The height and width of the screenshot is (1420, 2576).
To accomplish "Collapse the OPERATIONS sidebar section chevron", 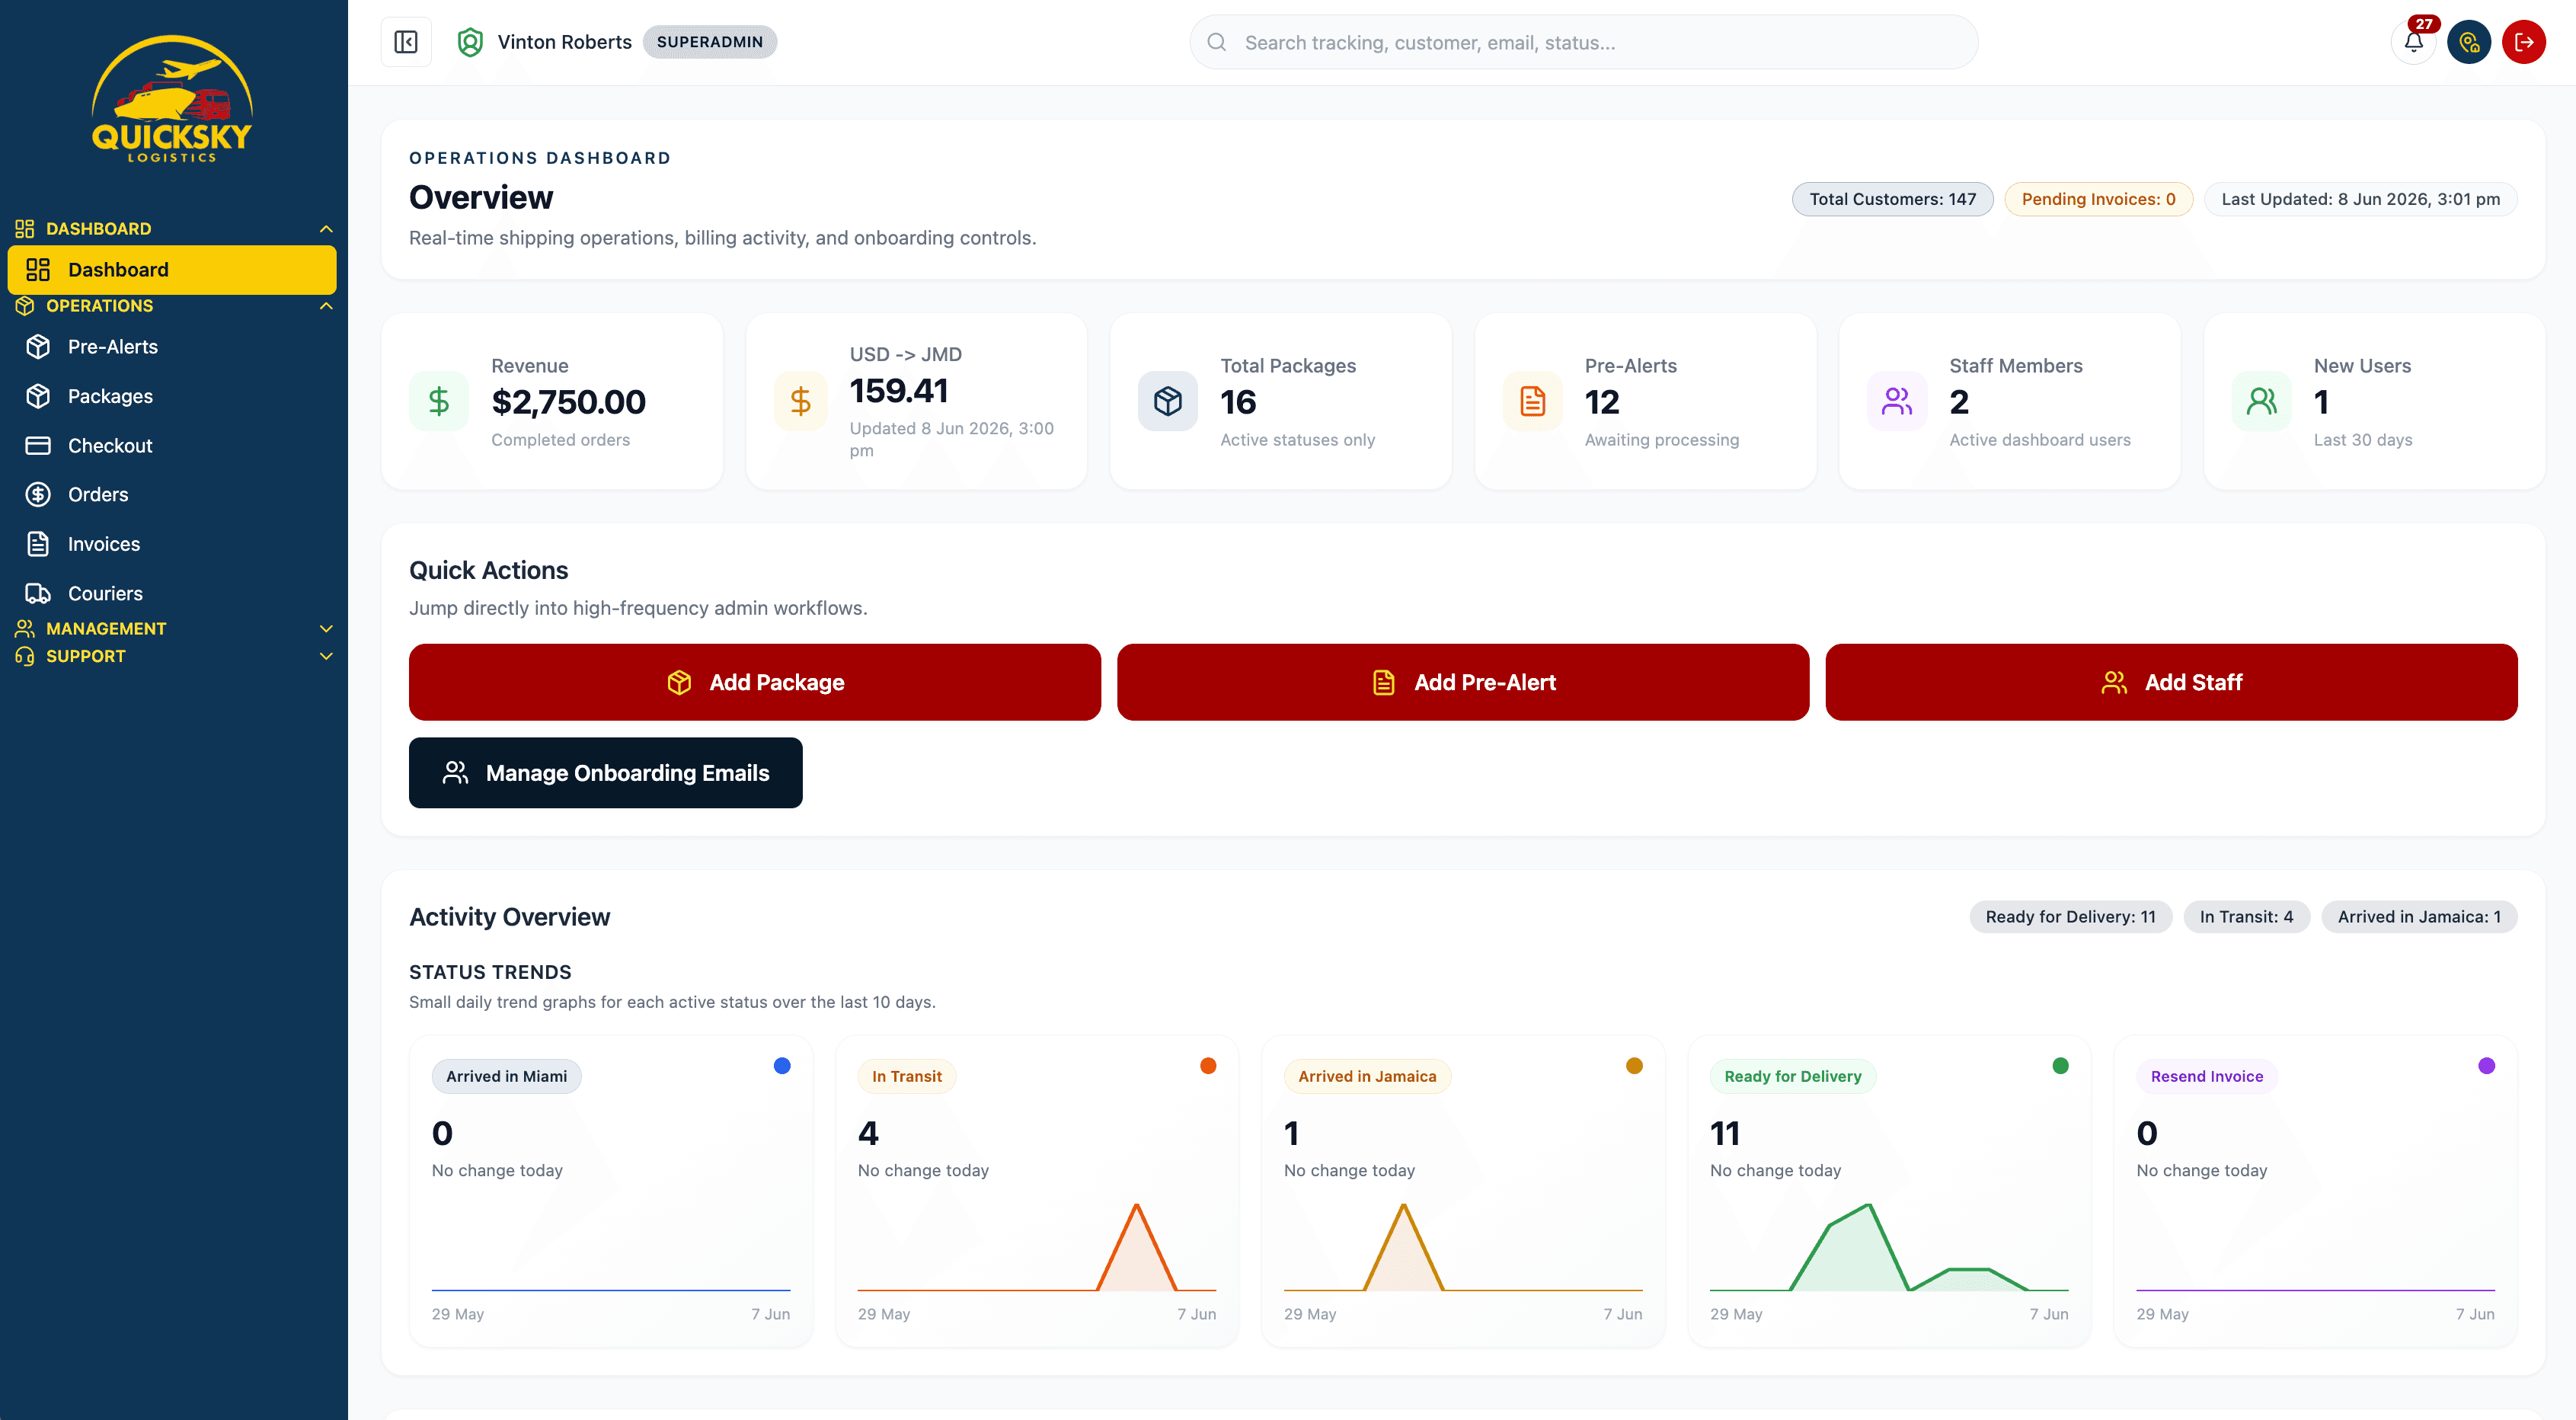I will pyautogui.click(x=326, y=306).
